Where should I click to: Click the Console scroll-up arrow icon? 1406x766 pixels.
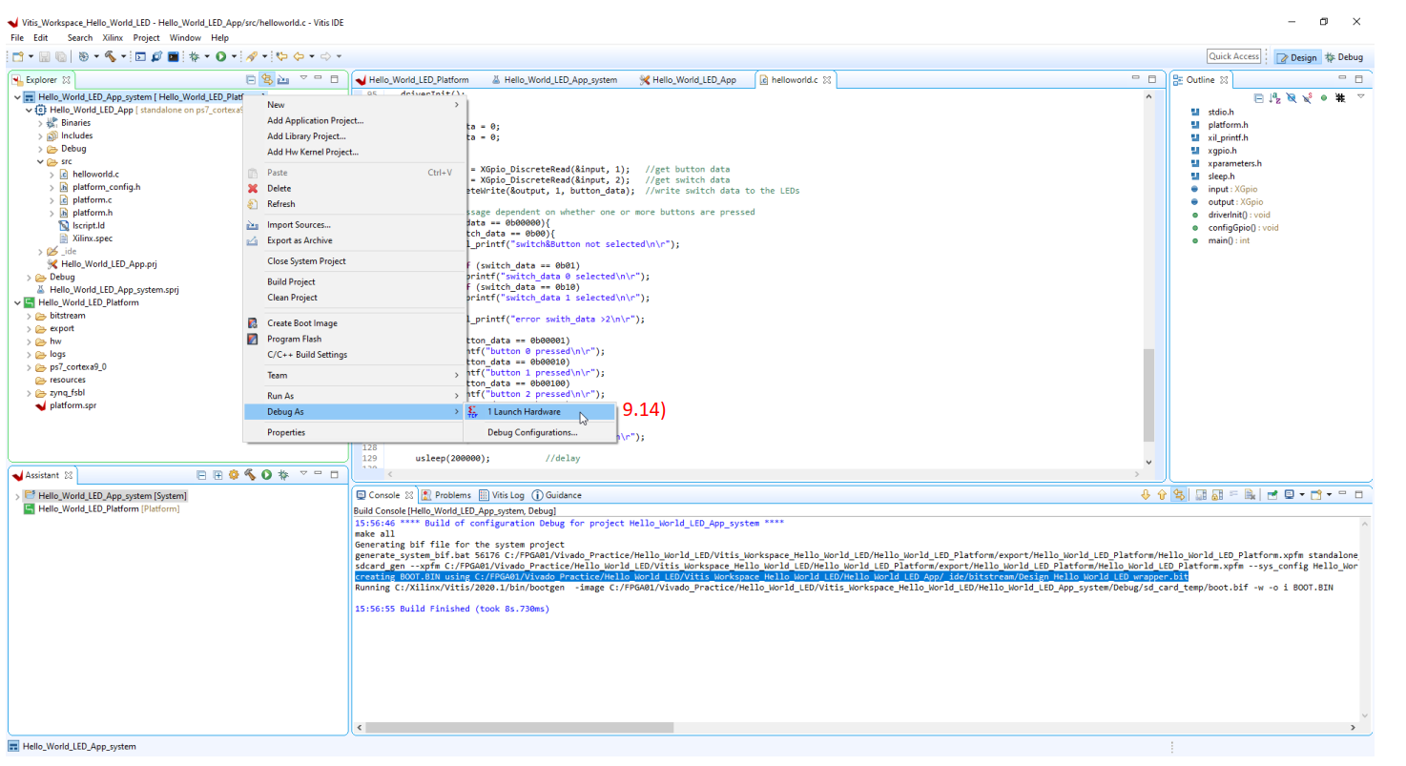point(1162,495)
